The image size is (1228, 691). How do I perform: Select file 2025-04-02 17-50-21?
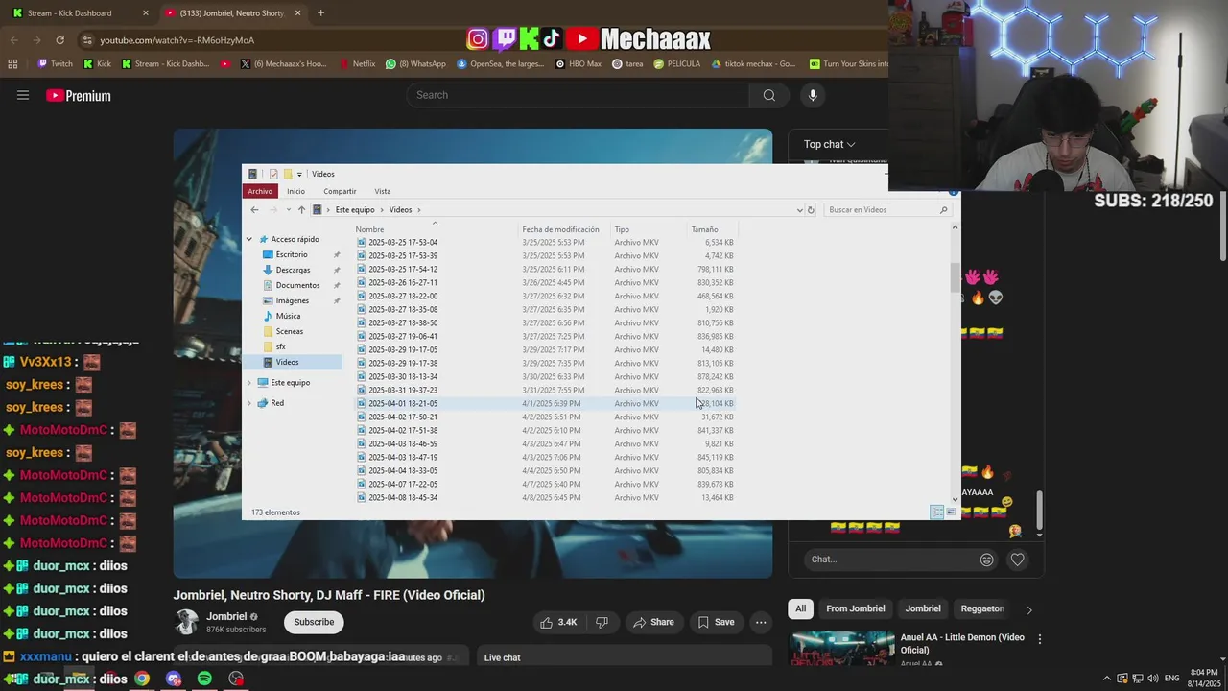pyautogui.click(x=403, y=417)
